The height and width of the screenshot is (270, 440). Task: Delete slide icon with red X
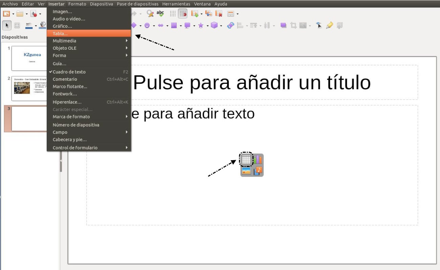[x=219, y=14]
